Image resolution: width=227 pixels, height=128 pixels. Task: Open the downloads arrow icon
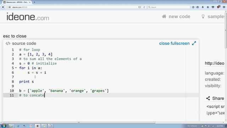203,7
